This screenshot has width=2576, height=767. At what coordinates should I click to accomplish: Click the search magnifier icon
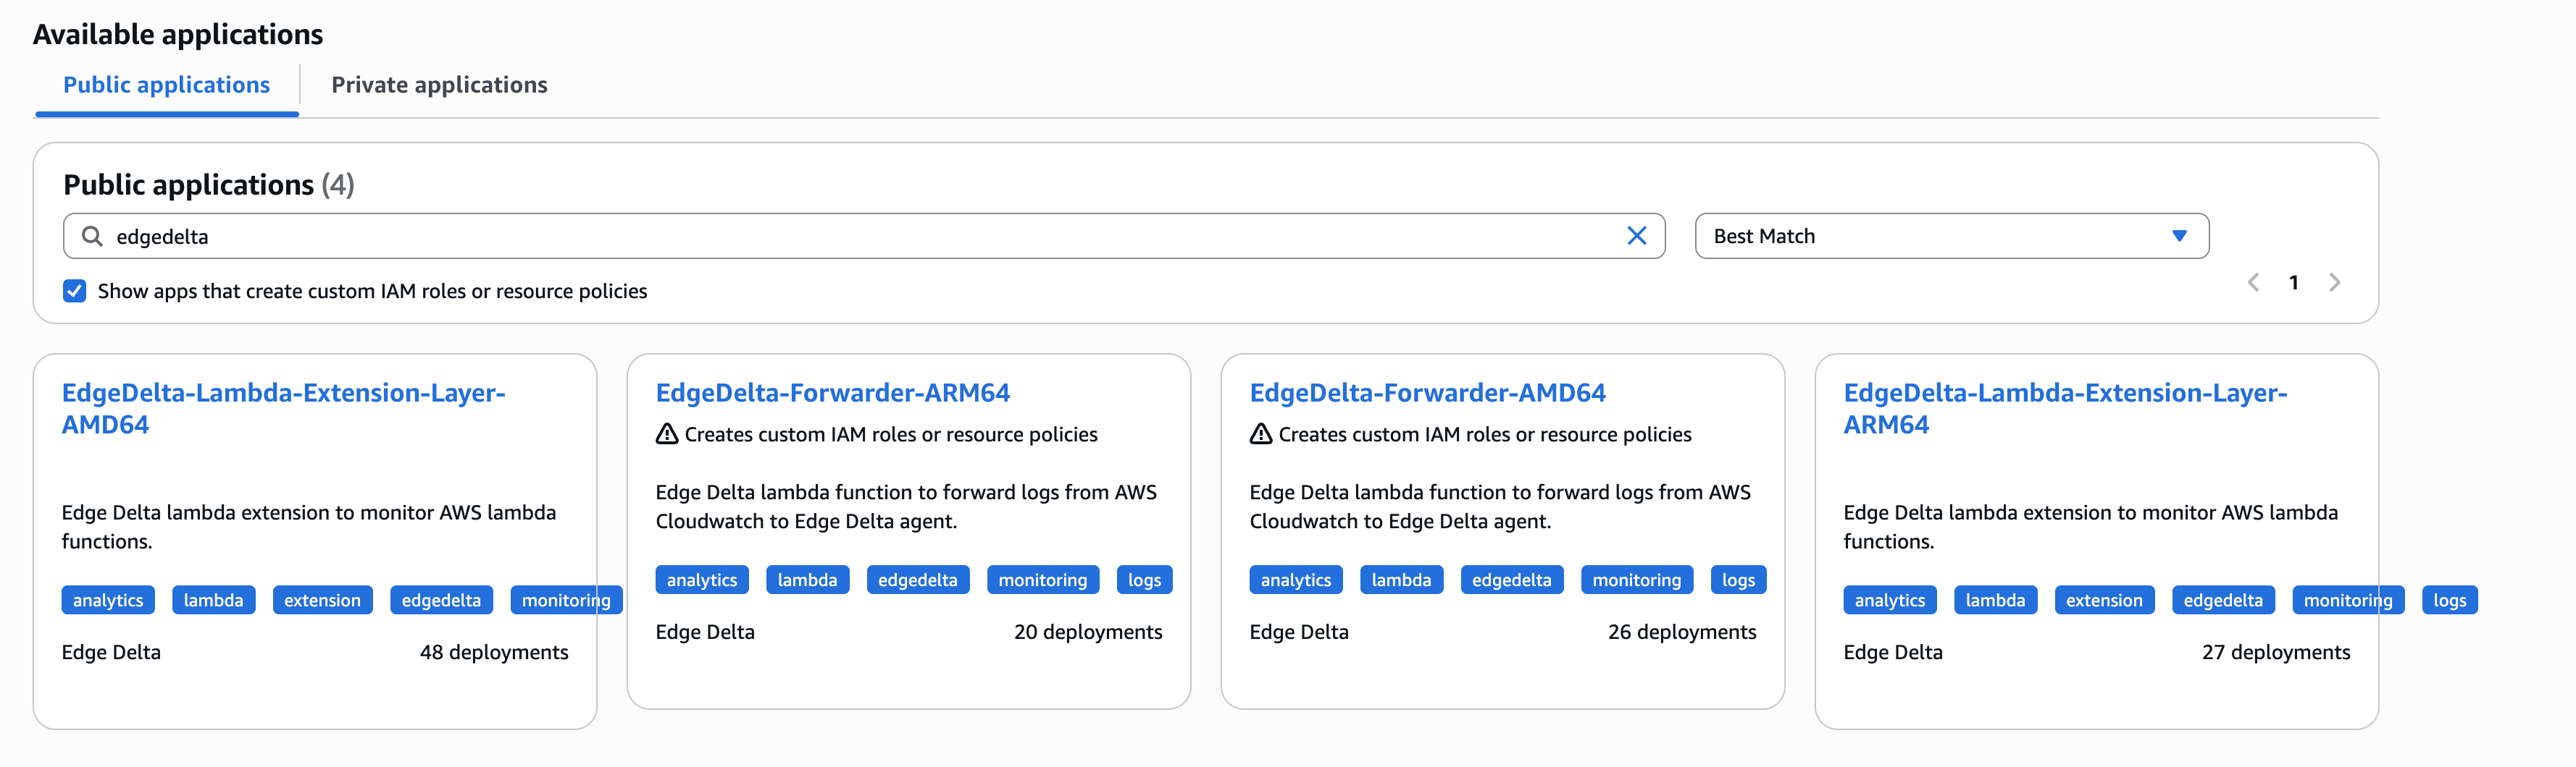(x=92, y=236)
